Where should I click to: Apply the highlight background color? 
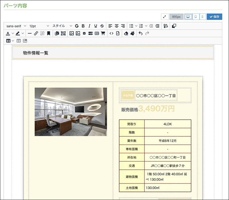click(x=18, y=33)
